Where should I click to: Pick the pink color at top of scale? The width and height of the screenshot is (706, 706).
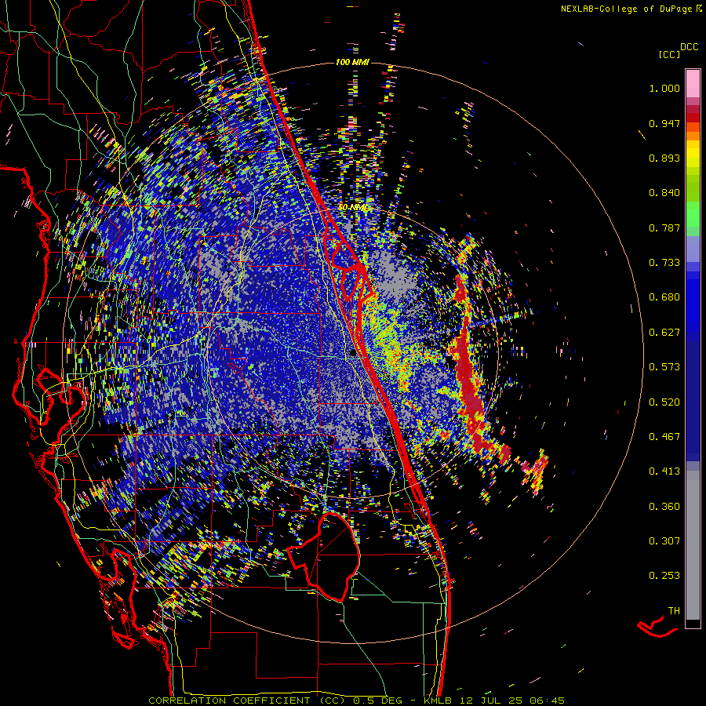(x=693, y=84)
